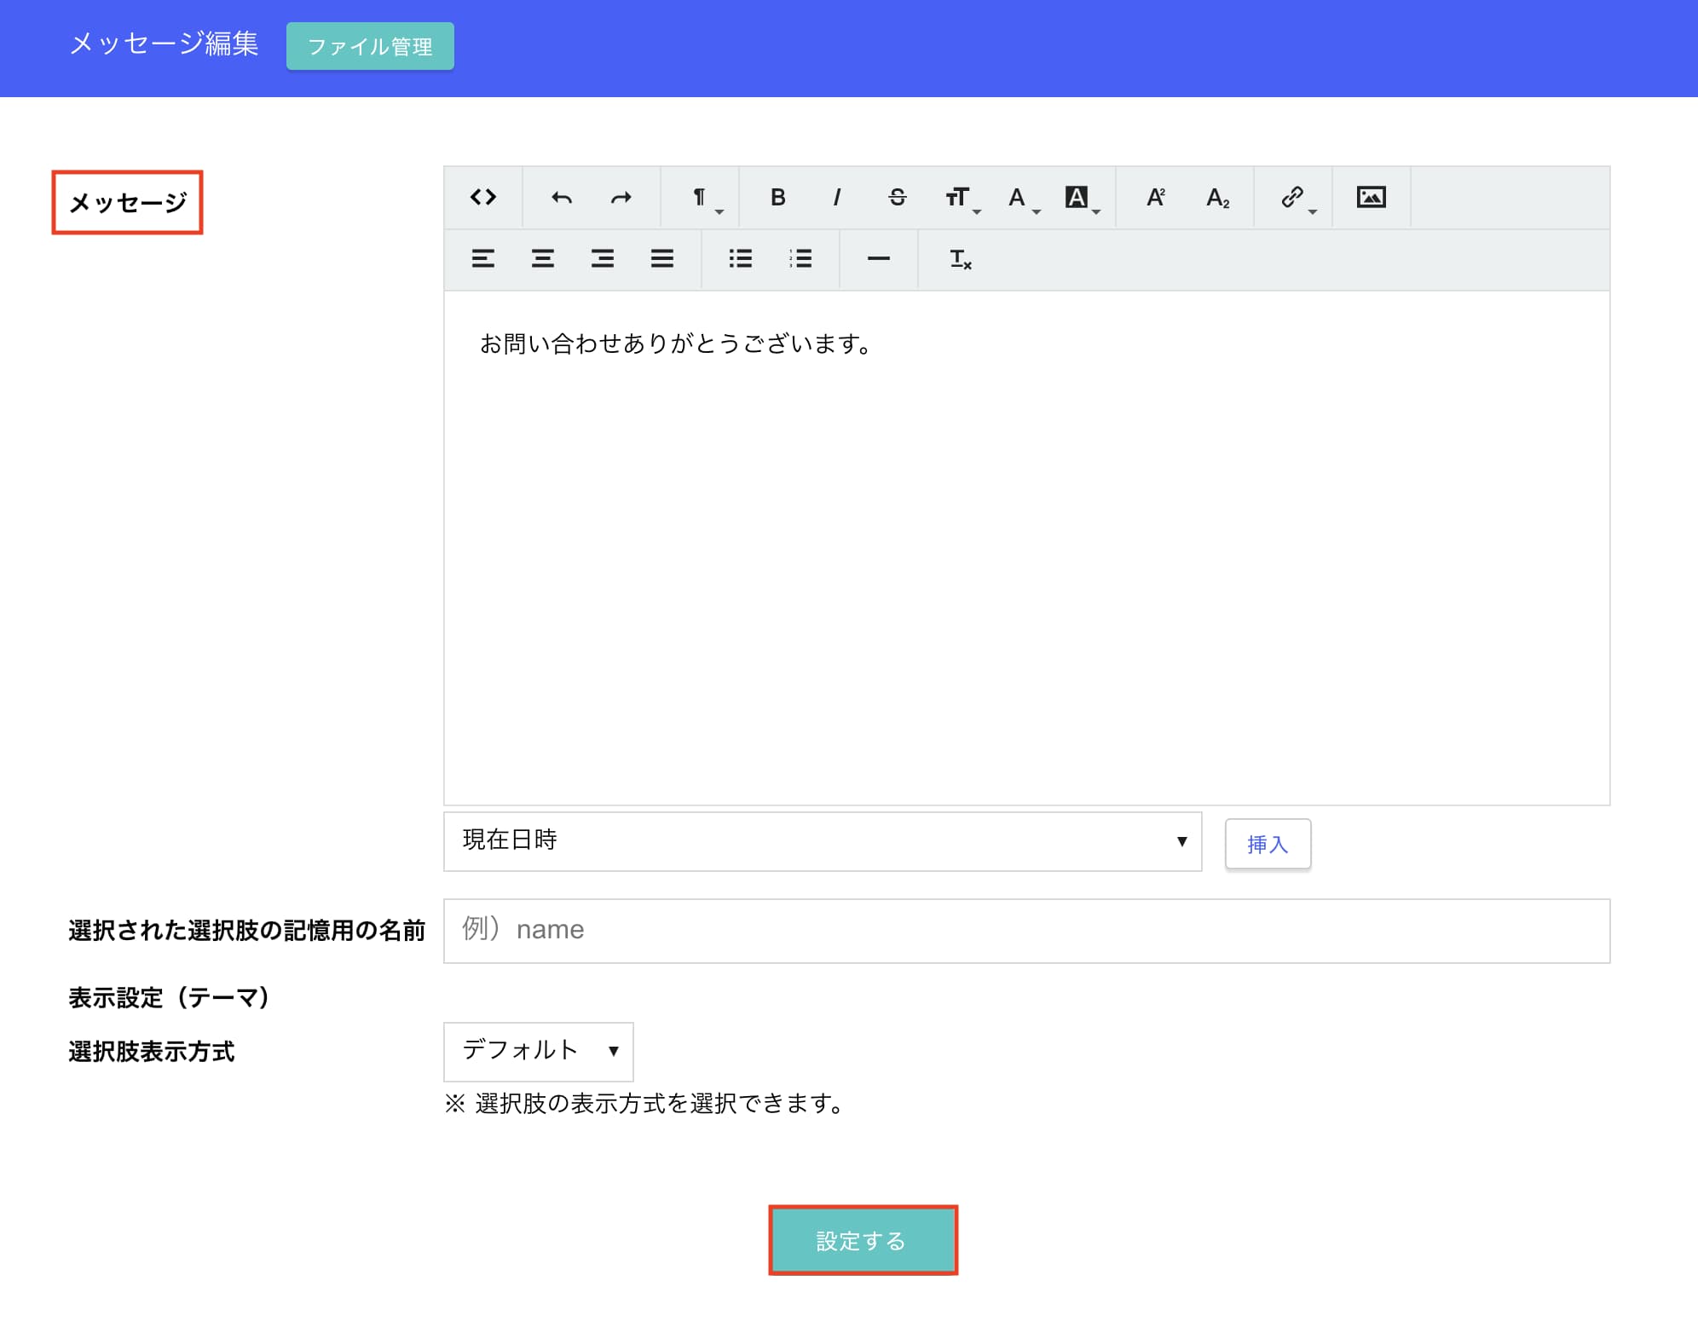
Task: Apply subscript formatting
Action: 1218,198
